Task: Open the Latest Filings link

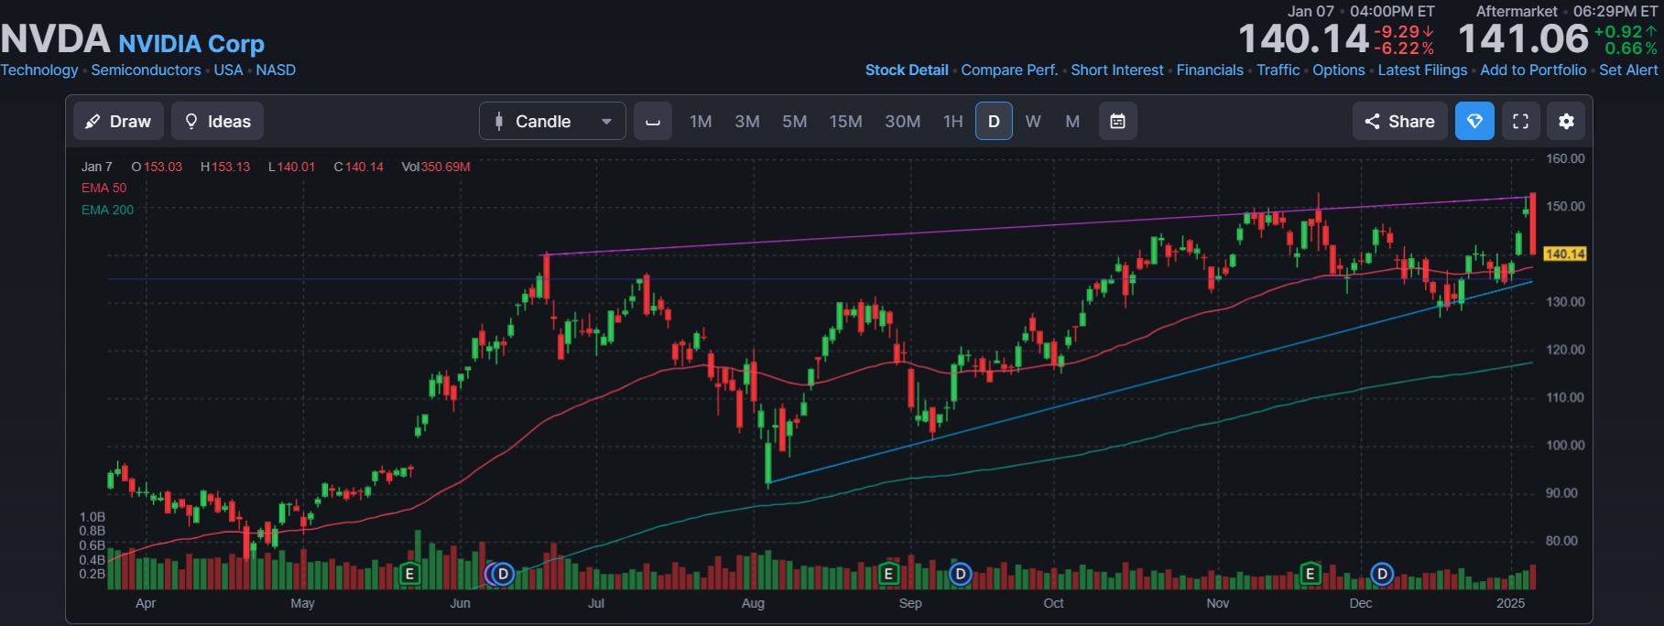Action: click(x=1422, y=70)
